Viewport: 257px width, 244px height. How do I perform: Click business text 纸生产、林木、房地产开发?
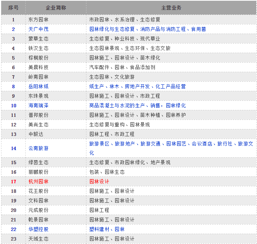[119, 86]
